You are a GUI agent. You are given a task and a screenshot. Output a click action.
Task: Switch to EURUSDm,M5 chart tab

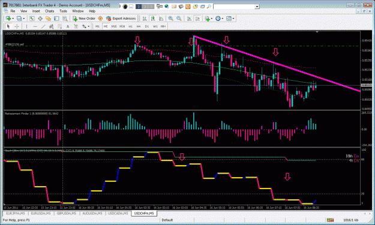tap(41, 213)
